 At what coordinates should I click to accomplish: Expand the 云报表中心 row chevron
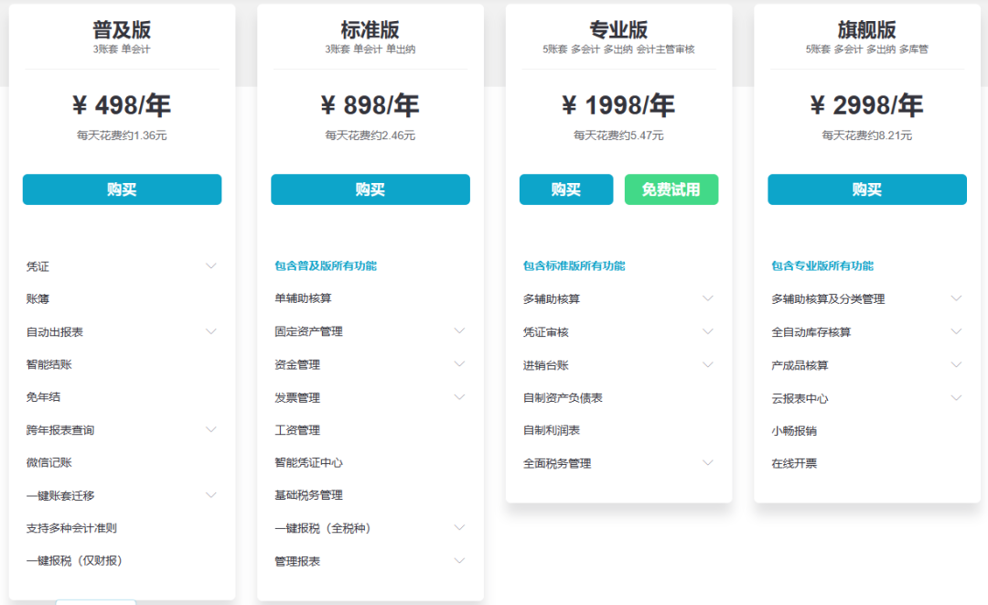(x=956, y=398)
